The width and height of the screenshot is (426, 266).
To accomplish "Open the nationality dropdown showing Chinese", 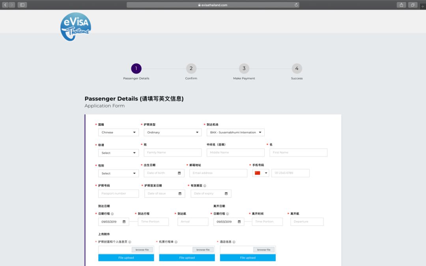I will (118, 132).
